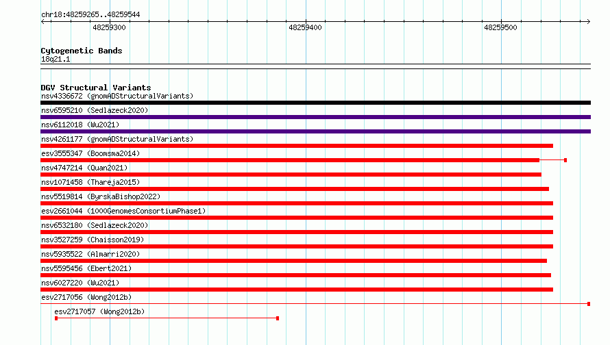610x345 pixels.
Task: Click the thin red line of esv2717057
Action: 167,318
